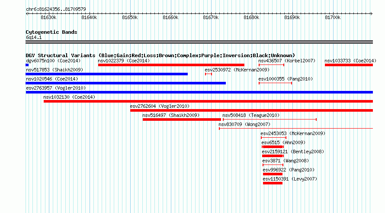The image size is (385, 213).
Task: Open esv1150391 (Levy2007) variant label
Action: [x=290, y=179]
